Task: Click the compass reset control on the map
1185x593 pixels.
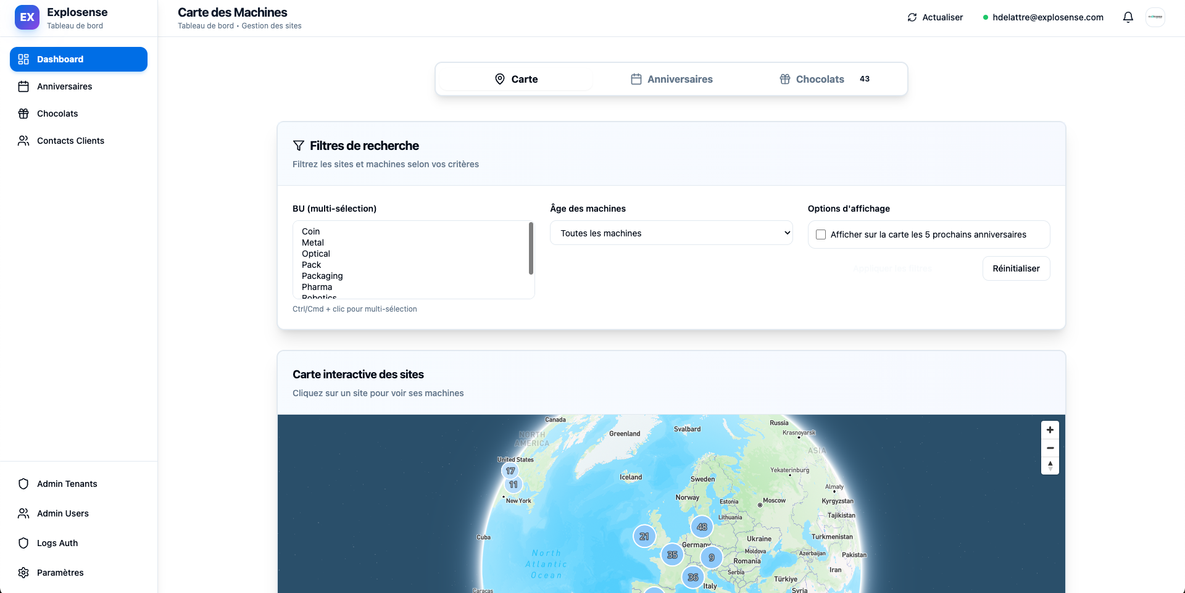Action: pos(1050,466)
